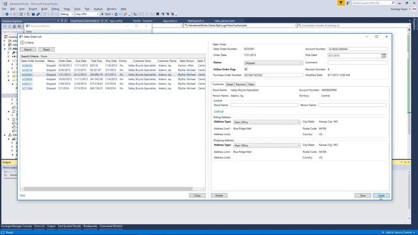Expand the Criteria section toggle

(22, 42)
